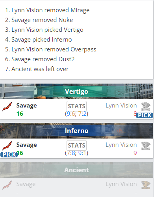This screenshot has height=197, width=154.
Task: Click Savage logo in Inferno row
Action: point(7,146)
